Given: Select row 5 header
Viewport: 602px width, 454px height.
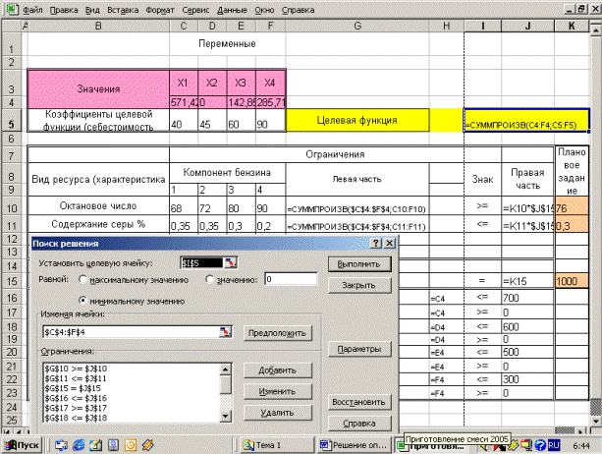Looking at the screenshot, I should pos(11,120).
